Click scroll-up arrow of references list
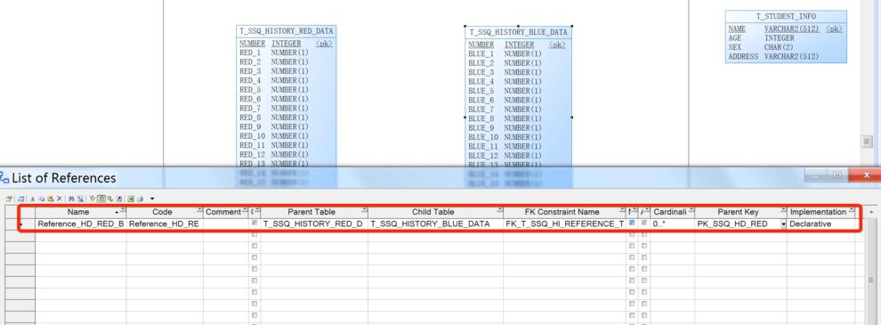Viewport: 881px width, 325px height. coord(871,212)
